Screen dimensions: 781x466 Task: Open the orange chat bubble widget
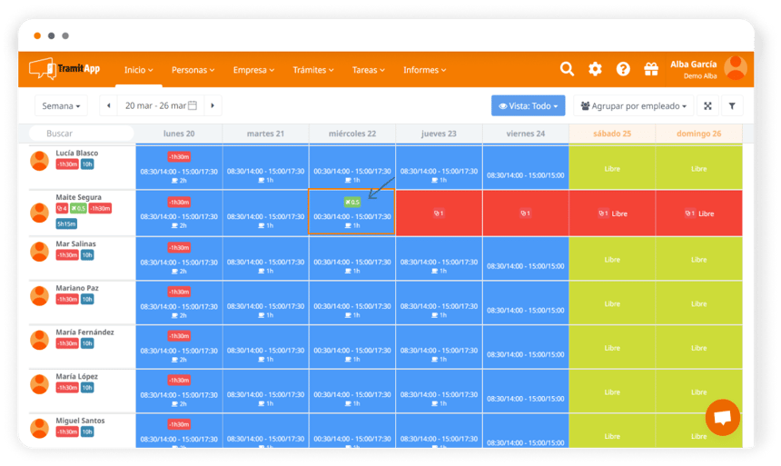click(x=722, y=418)
